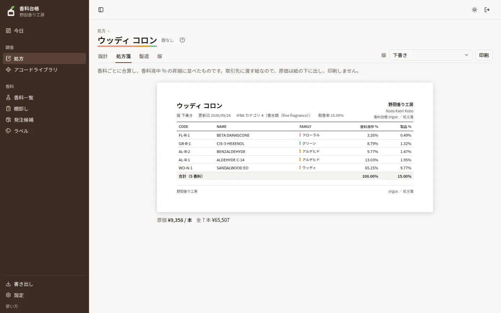This screenshot has height=313, width=501.
Task: Click the 合計（5 香料）total row label
Action: click(x=191, y=176)
